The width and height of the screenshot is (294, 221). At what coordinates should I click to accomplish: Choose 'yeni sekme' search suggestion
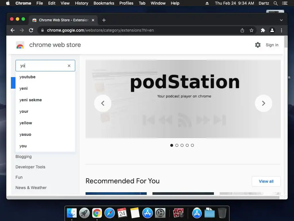point(45,100)
